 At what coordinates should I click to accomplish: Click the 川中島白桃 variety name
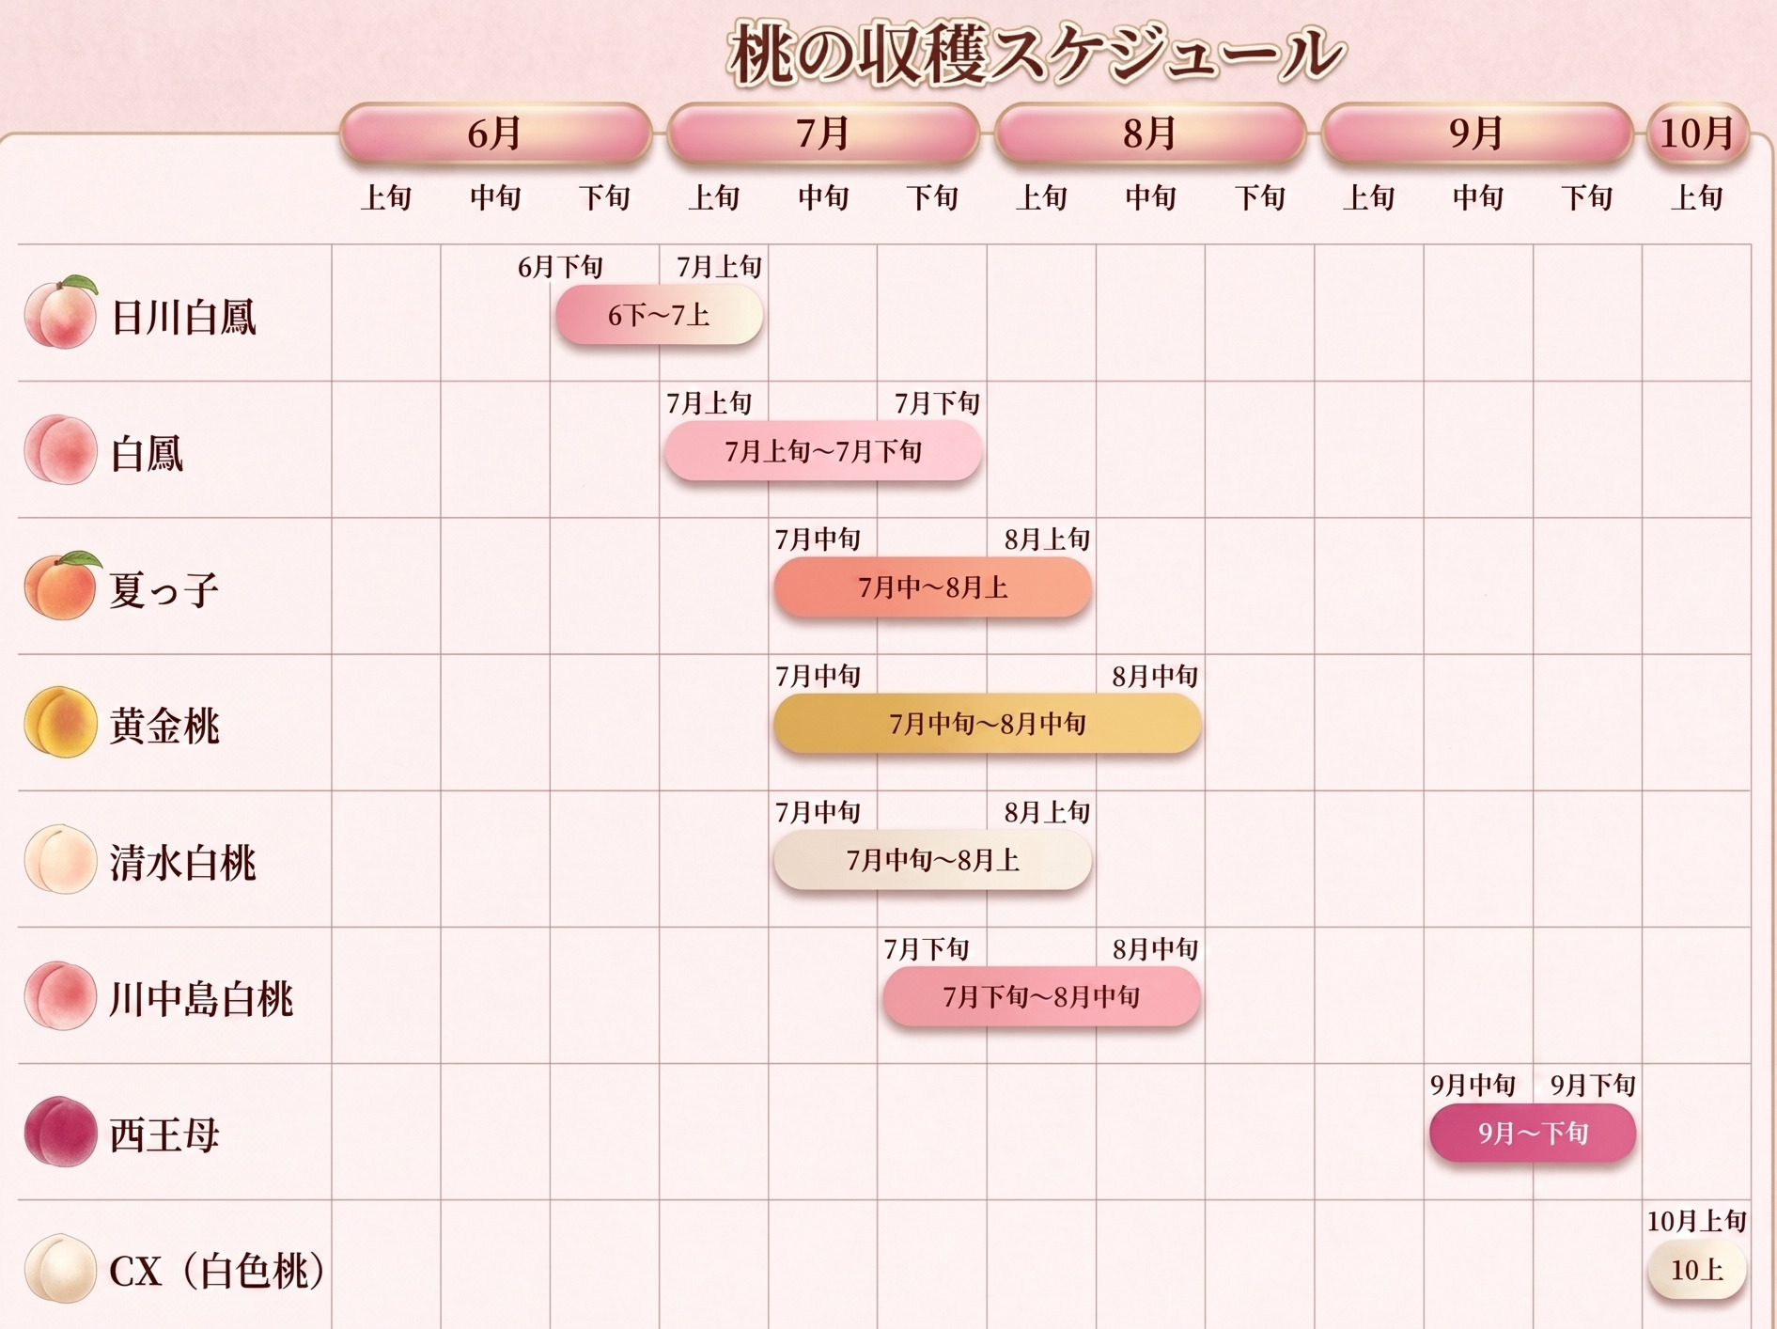point(201,998)
